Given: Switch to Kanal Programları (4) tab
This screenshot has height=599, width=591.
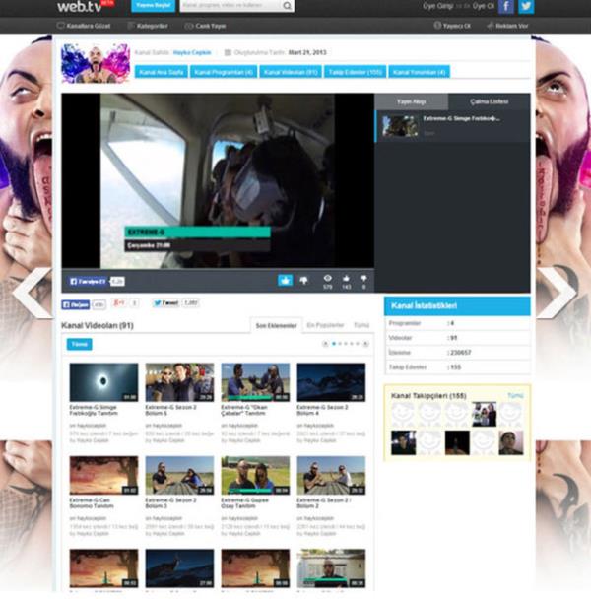Looking at the screenshot, I should click(224, 72).
